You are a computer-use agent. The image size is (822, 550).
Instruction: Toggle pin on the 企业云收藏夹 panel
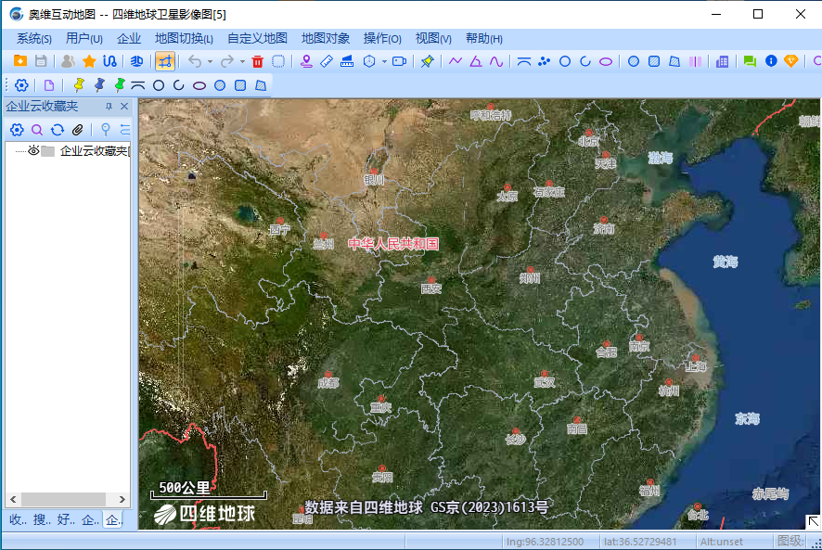point(109,107)
